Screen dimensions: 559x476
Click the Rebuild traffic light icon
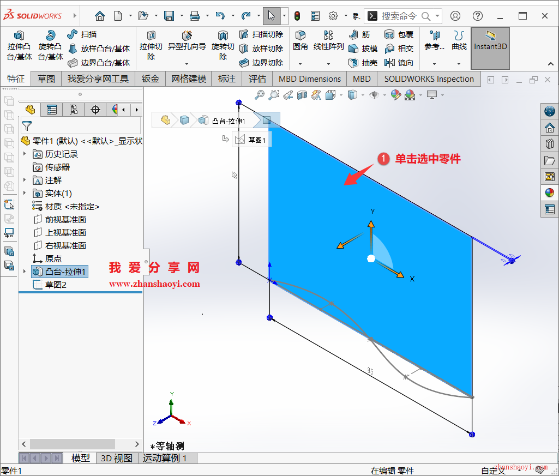[x=297, y=16]
